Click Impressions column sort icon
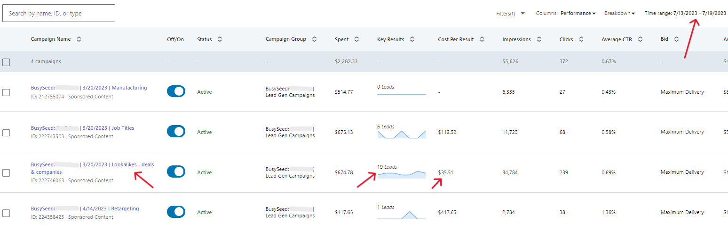The width and height of the screenshot is (728, 231). 539,39
